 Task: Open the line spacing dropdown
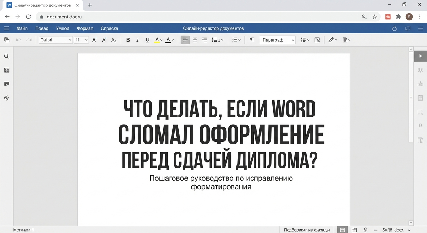point(217,40)
